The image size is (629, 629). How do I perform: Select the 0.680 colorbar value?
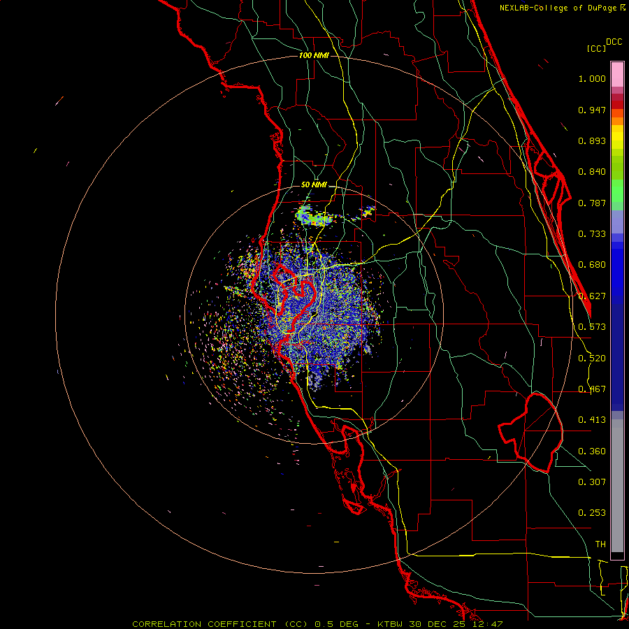[x=592, y=265]
